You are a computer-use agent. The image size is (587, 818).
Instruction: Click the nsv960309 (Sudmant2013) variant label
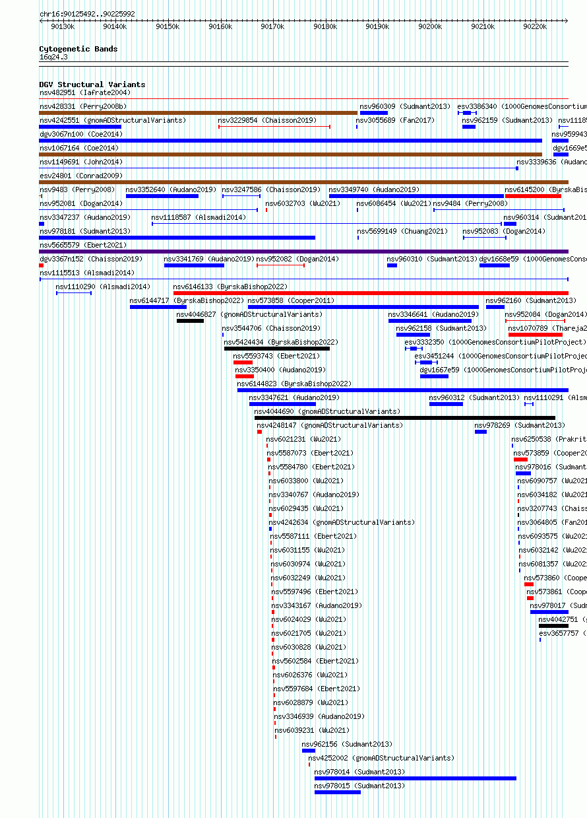(x=405, y=106)
